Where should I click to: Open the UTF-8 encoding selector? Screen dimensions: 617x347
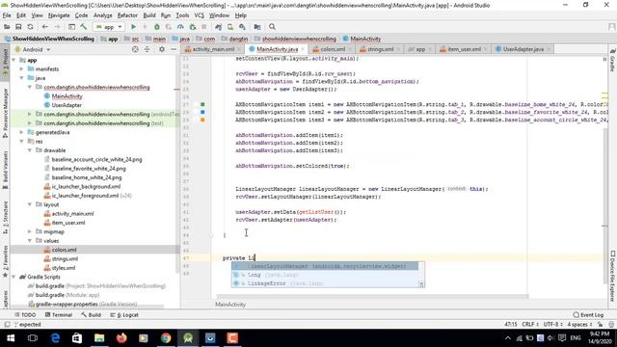[x=552, y=325]
